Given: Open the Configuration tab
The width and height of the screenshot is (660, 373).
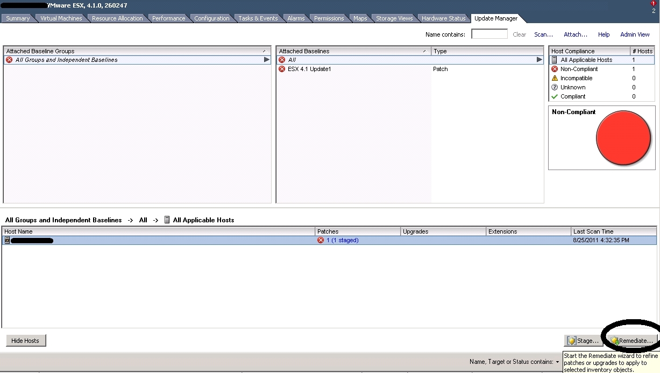Looking at the screenshot, I should tap(211, 18).
